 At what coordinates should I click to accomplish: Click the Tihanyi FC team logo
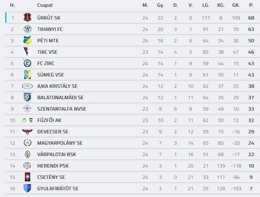click(27, 29)
